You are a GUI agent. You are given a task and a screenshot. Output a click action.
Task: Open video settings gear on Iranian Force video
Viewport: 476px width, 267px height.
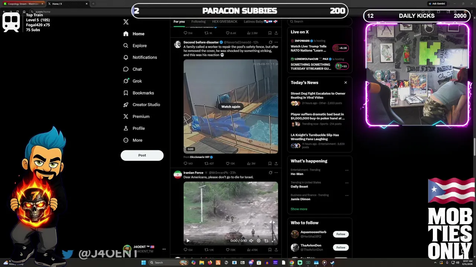tap(259, 241)
